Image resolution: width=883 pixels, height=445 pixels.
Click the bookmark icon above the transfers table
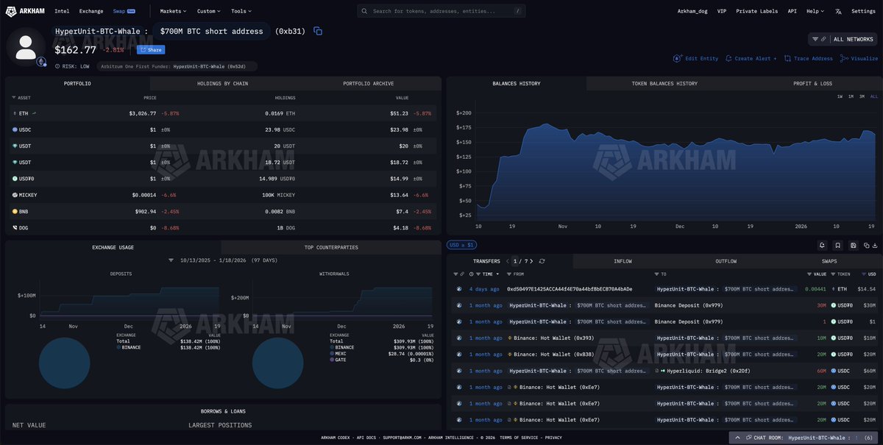(x=837, y=245)
